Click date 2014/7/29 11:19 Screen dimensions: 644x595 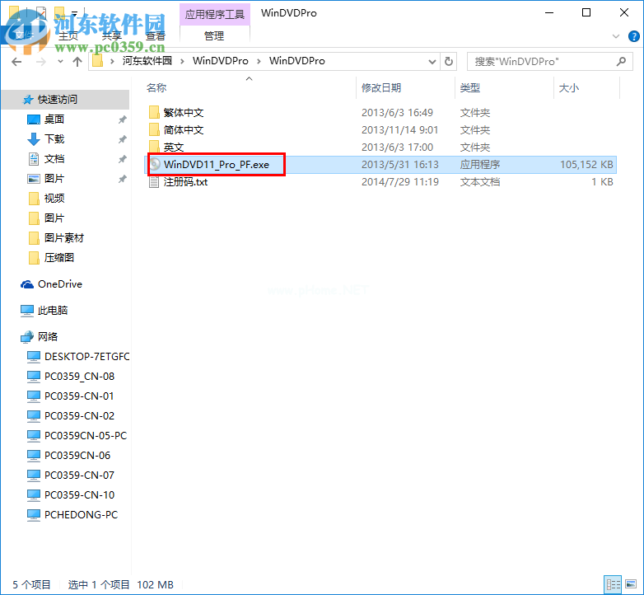(399, 181)
